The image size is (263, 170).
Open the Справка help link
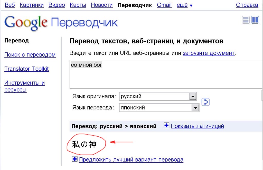(x=247, y=5)
